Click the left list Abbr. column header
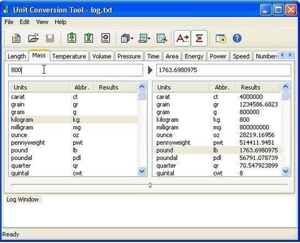The image size is (300, 243). tap(81, 87)
